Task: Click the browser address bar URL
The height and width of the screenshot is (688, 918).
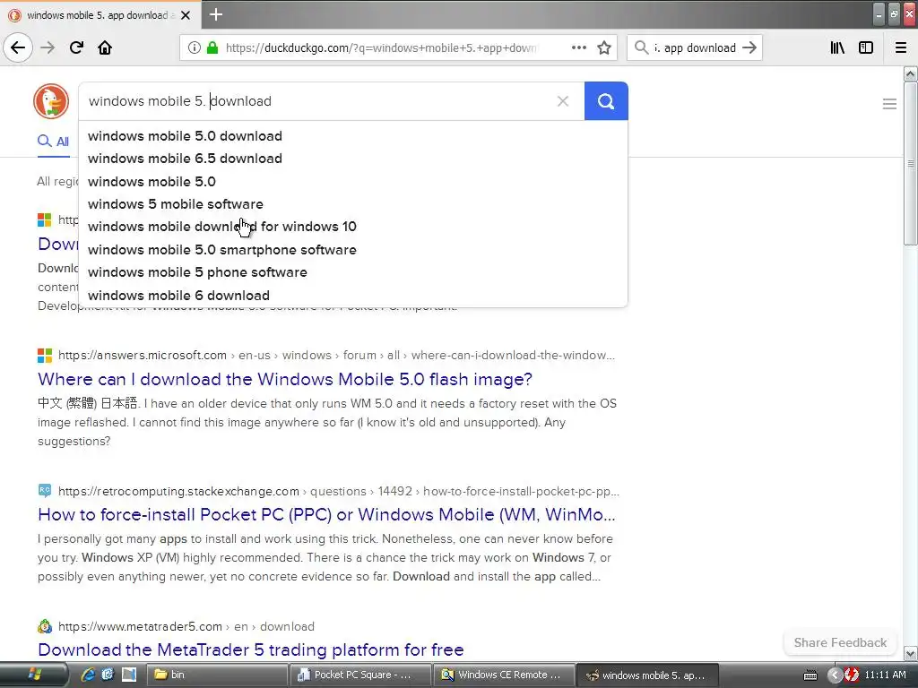Action: point(382,48)
